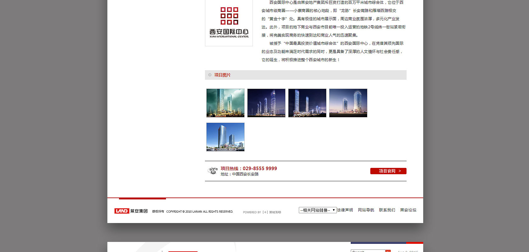The height and width of the screenshot is (252, 529).
Task: Click the red LAND 莱安集团 logo
Action: pos(131,211)
